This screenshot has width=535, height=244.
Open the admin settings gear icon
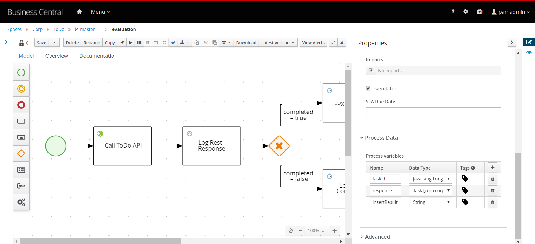466,12
